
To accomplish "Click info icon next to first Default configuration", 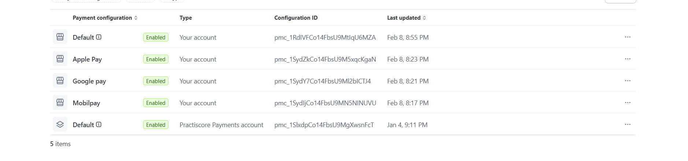I will pyautogui.click(x=99, y=37).
